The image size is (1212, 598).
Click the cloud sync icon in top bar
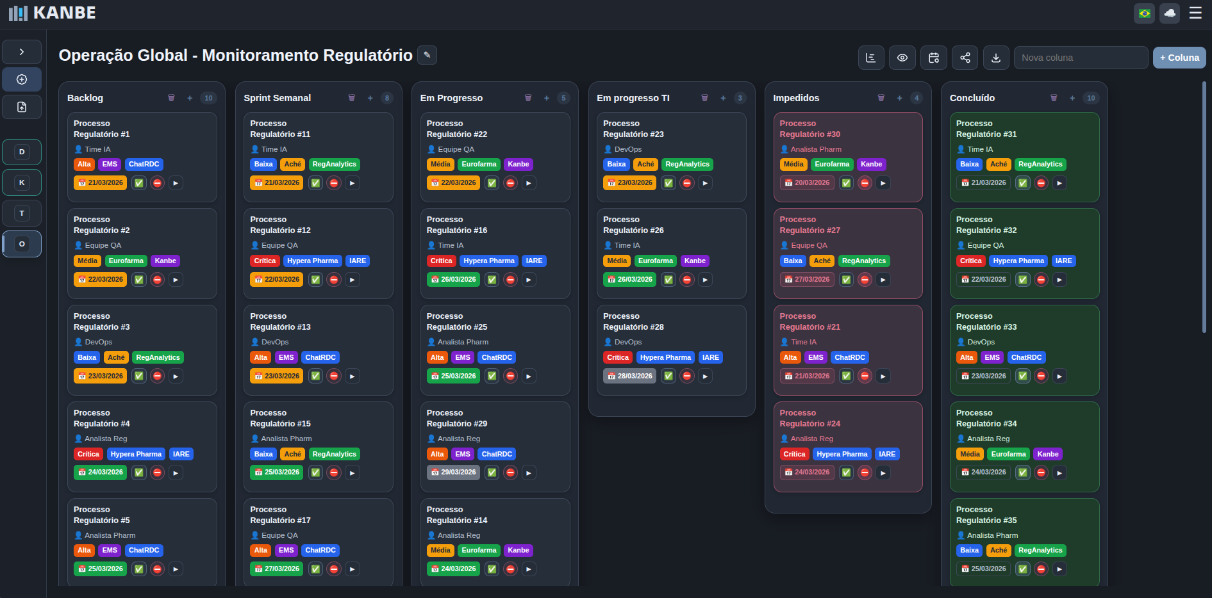click(x=1170, y=13)
